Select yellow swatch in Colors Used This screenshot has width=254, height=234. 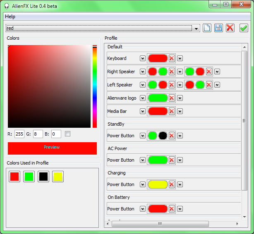58,177
